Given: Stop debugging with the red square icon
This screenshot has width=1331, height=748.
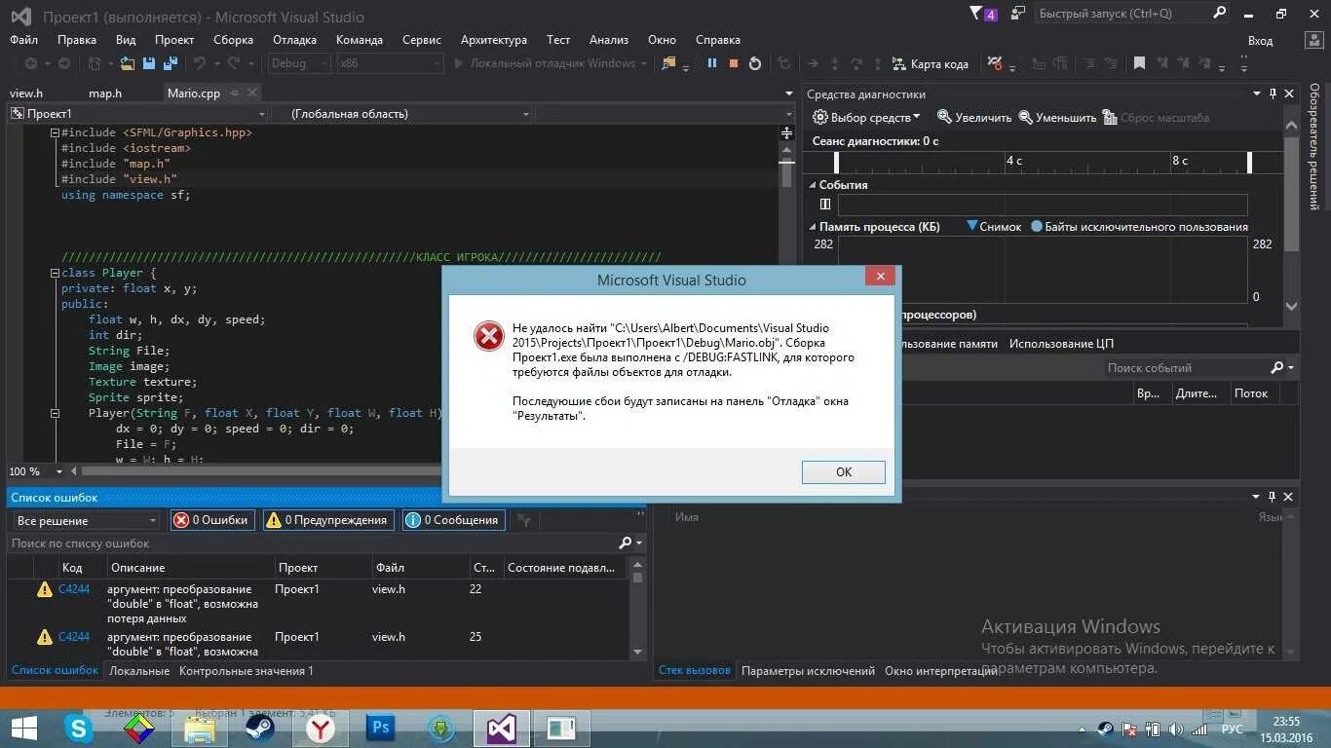Looking at the screenshot, I should pyautogui.click(x=733, y=63).
